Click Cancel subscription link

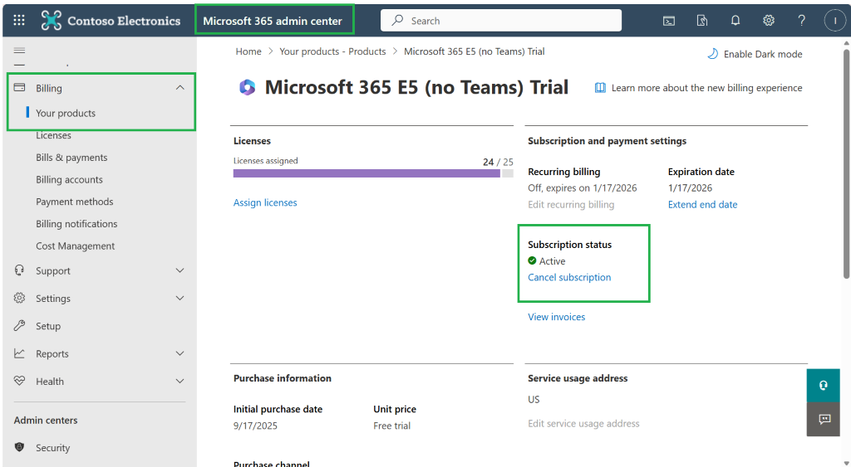click(x=569, y=277)
